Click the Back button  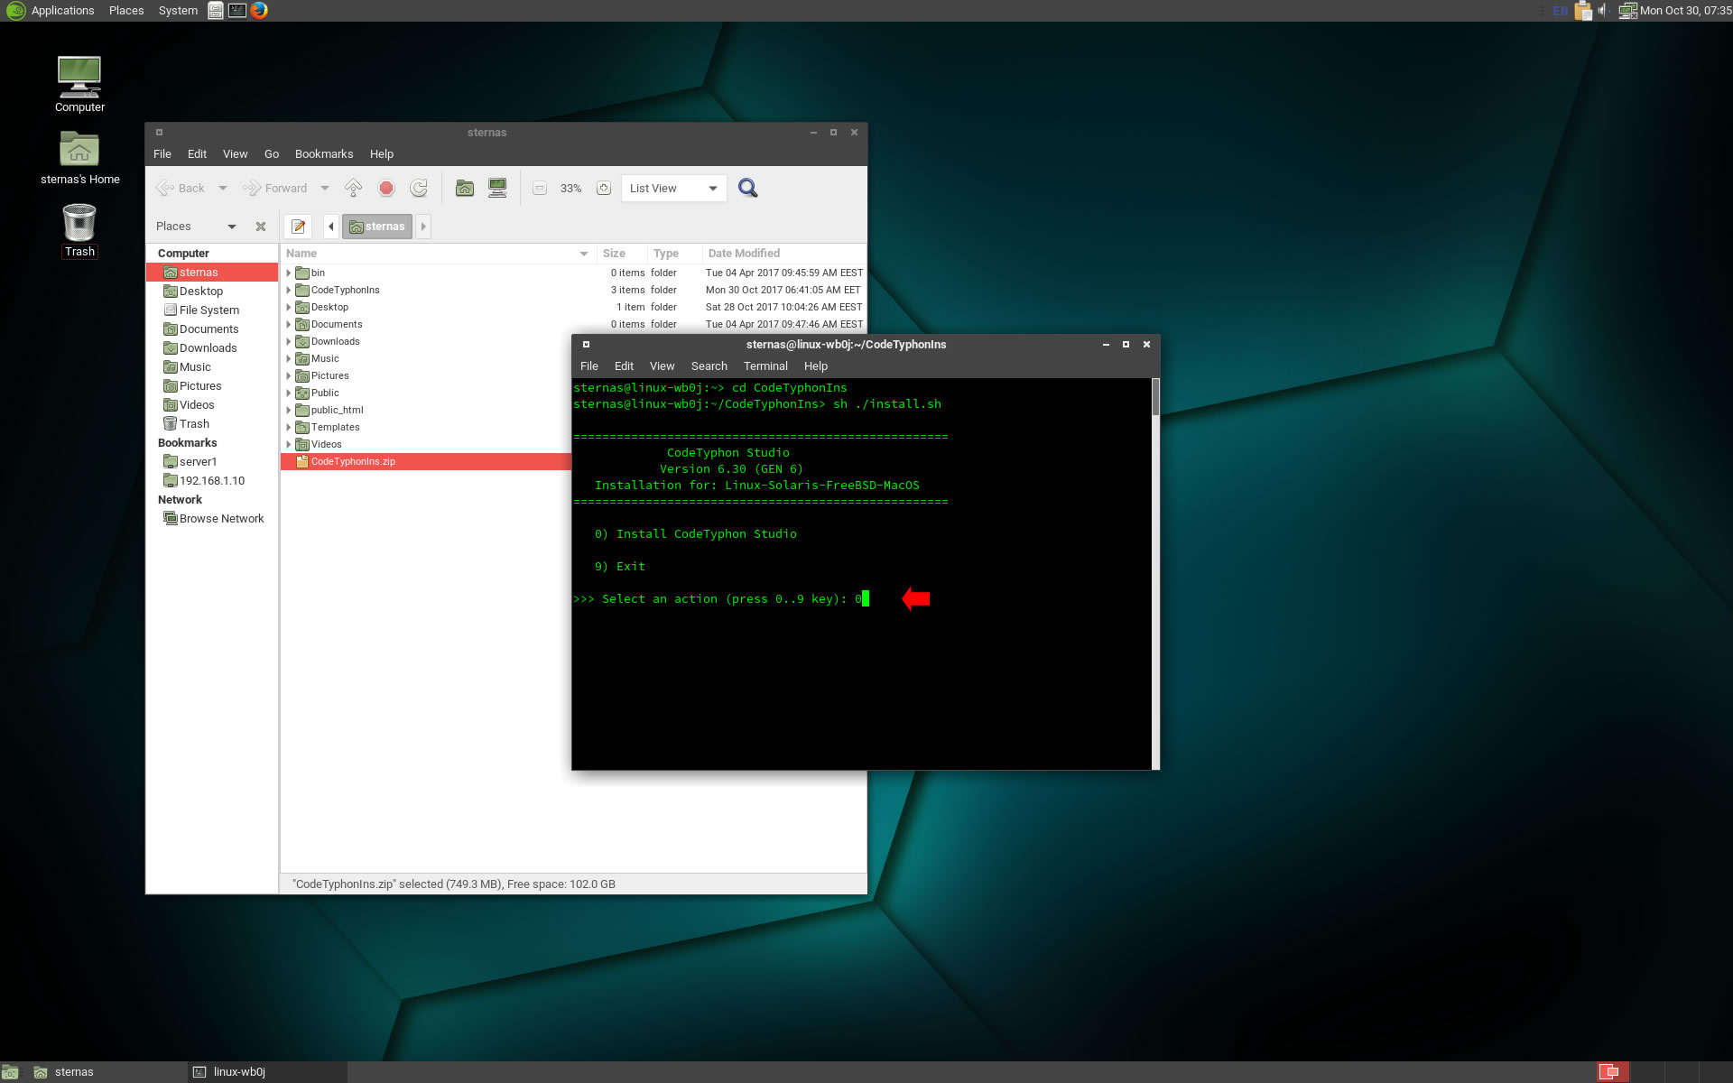(x=181, y=189)
